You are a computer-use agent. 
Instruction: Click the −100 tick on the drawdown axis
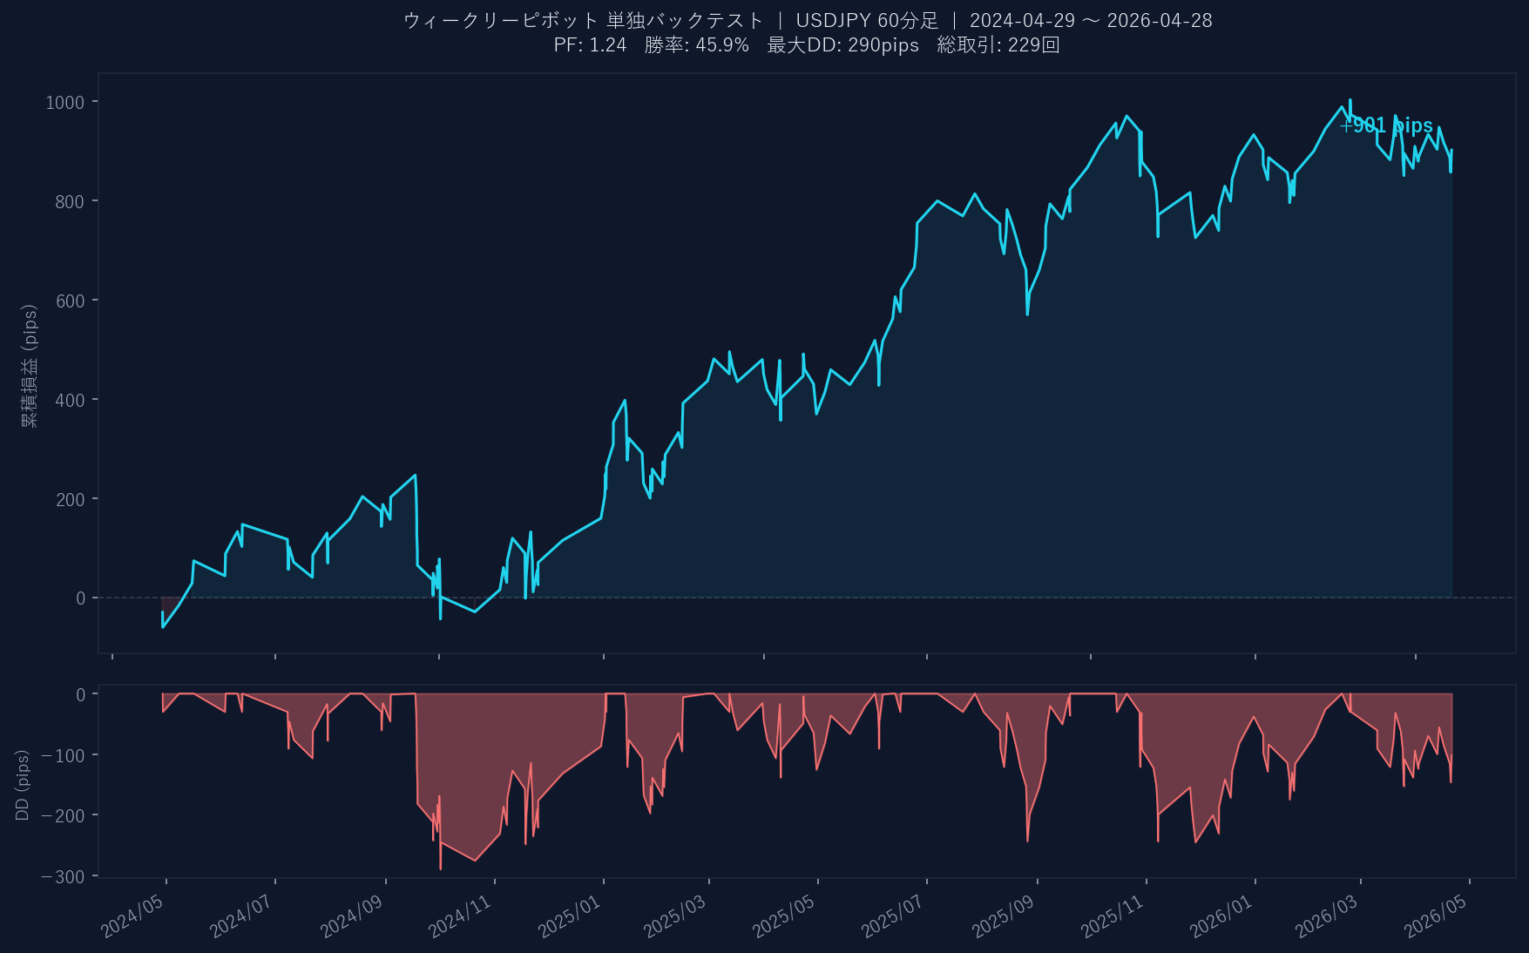(x=63, y=755)
